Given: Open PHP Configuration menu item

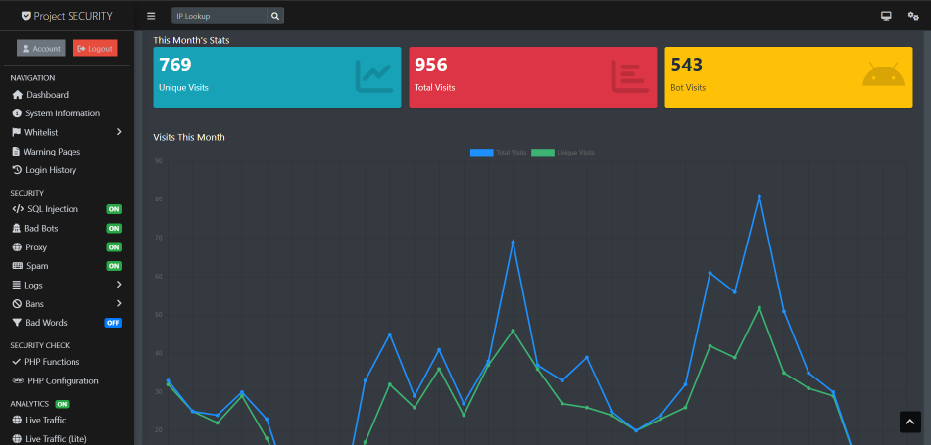Looking at the screenshot, I should pyautogui.click(x=65, y=381).
